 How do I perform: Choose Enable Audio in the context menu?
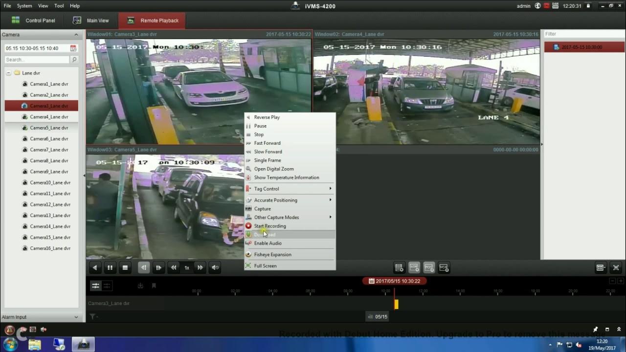[x=290, y=243]
